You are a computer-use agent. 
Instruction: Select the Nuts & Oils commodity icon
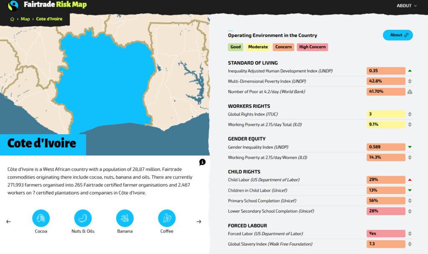pos(83,218)
